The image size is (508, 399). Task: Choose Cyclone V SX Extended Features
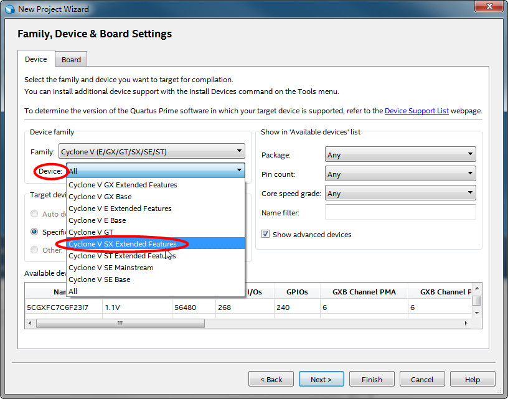[156, 243]
